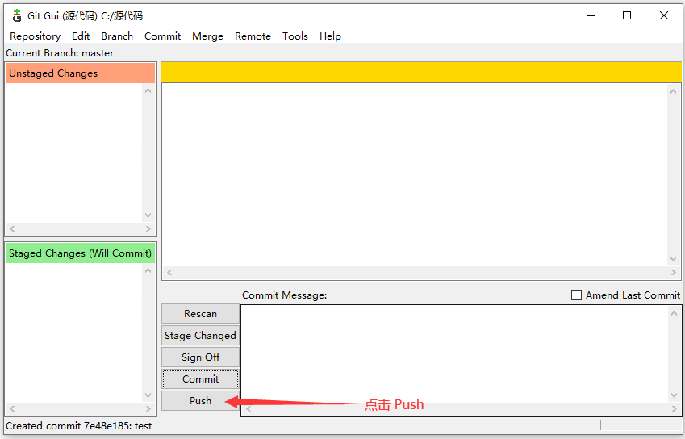The height and width of the screenshot is (439, 685).
Task: Click the Commit button
Action: tap(201, 379)
